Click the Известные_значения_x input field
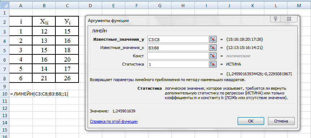This screenshot has width=311, height=138. click(178, 48)
